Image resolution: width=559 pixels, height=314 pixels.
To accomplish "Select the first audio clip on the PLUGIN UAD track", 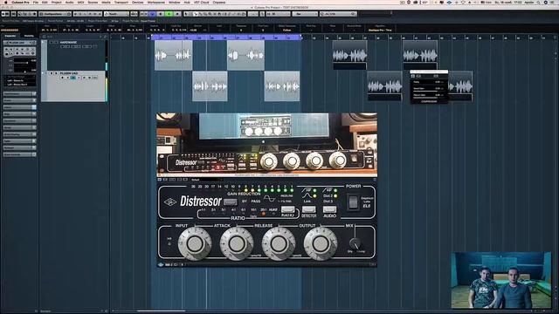I will click(210, 86).
